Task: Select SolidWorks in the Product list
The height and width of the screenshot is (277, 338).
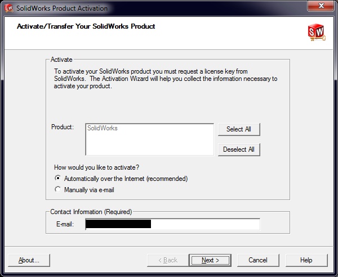Action: [103, 128]
